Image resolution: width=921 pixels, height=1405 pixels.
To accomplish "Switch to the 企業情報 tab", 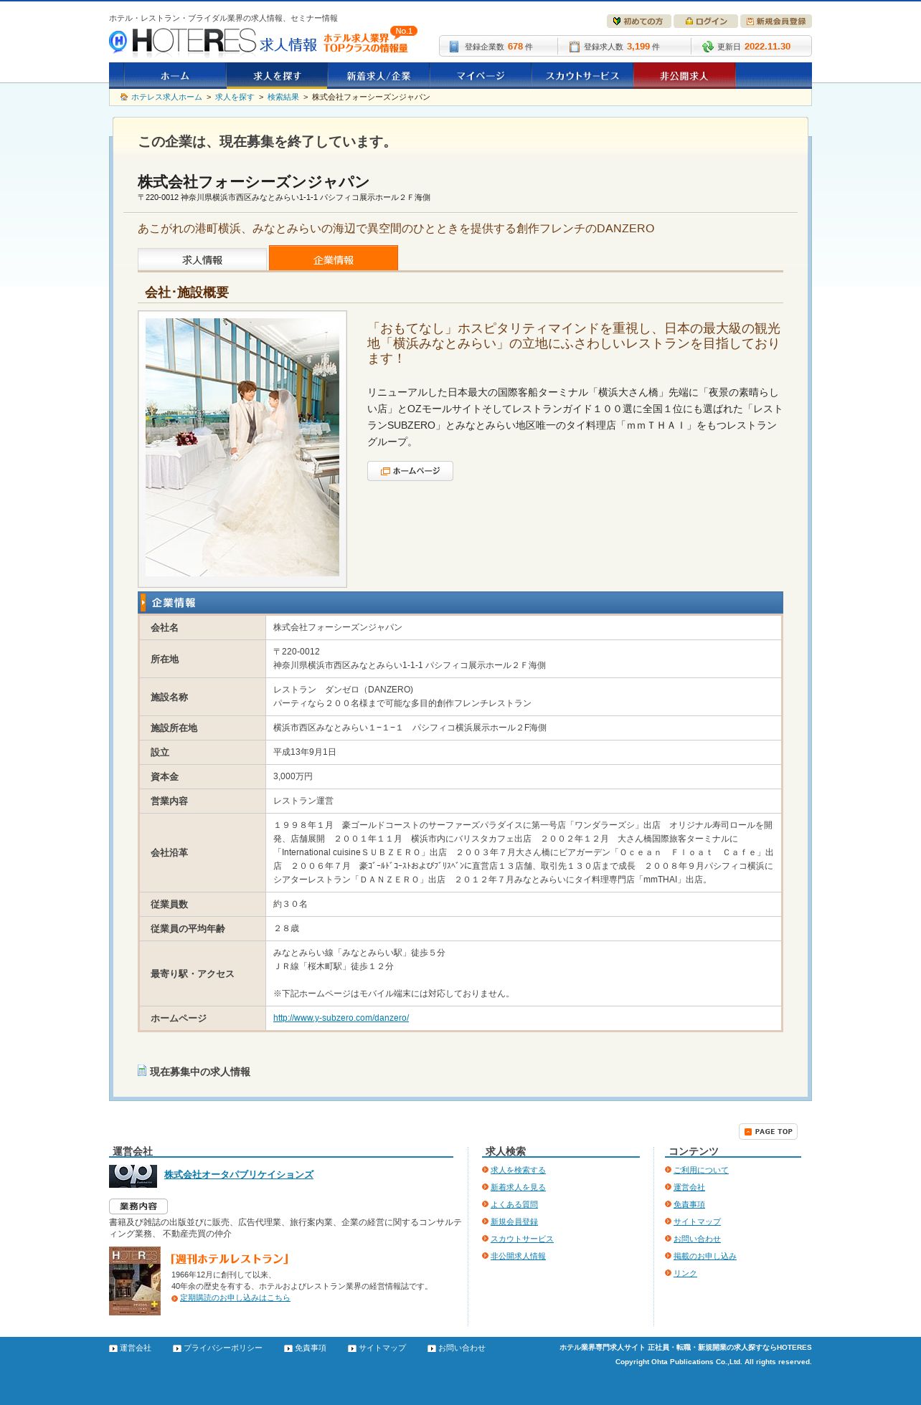I will pyautogui.click(x=334, y=258).
